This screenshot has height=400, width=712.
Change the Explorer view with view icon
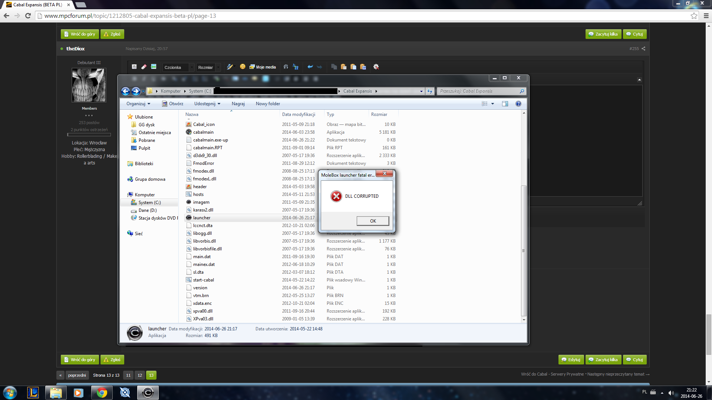click(484, 104)
